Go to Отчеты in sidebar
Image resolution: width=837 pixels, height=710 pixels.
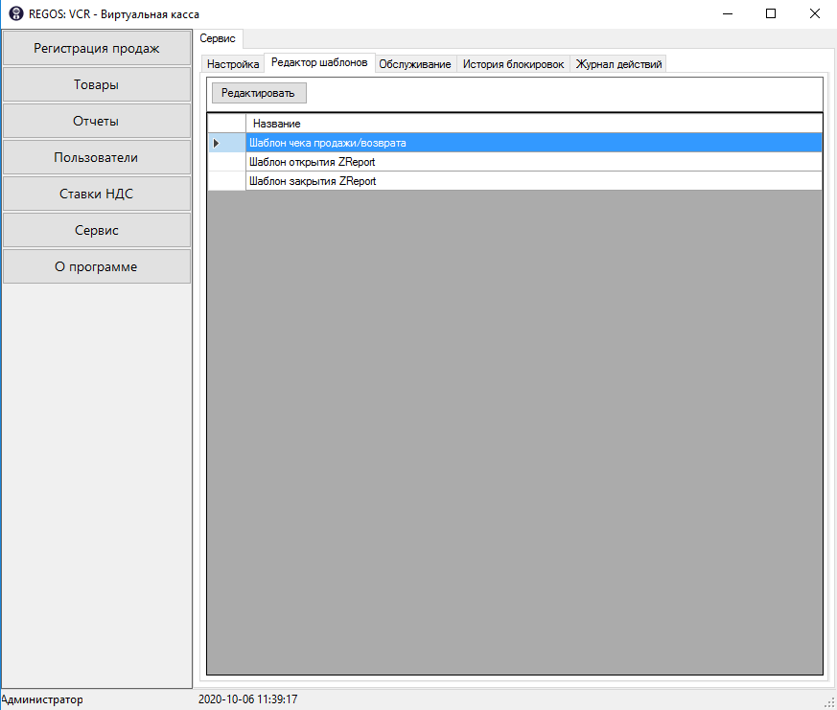click(97, 121)
